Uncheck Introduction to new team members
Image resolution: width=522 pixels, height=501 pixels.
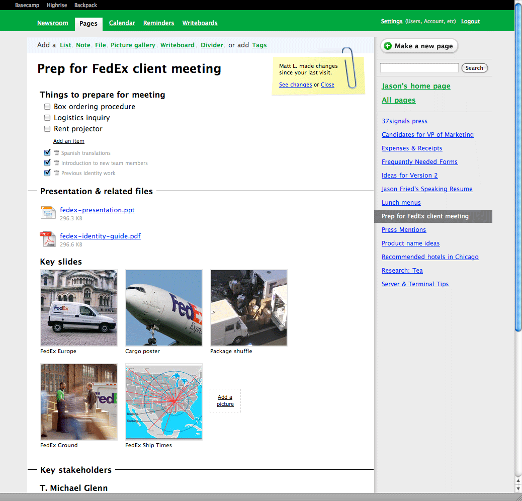pyautogui.click(x=47, y=162)
